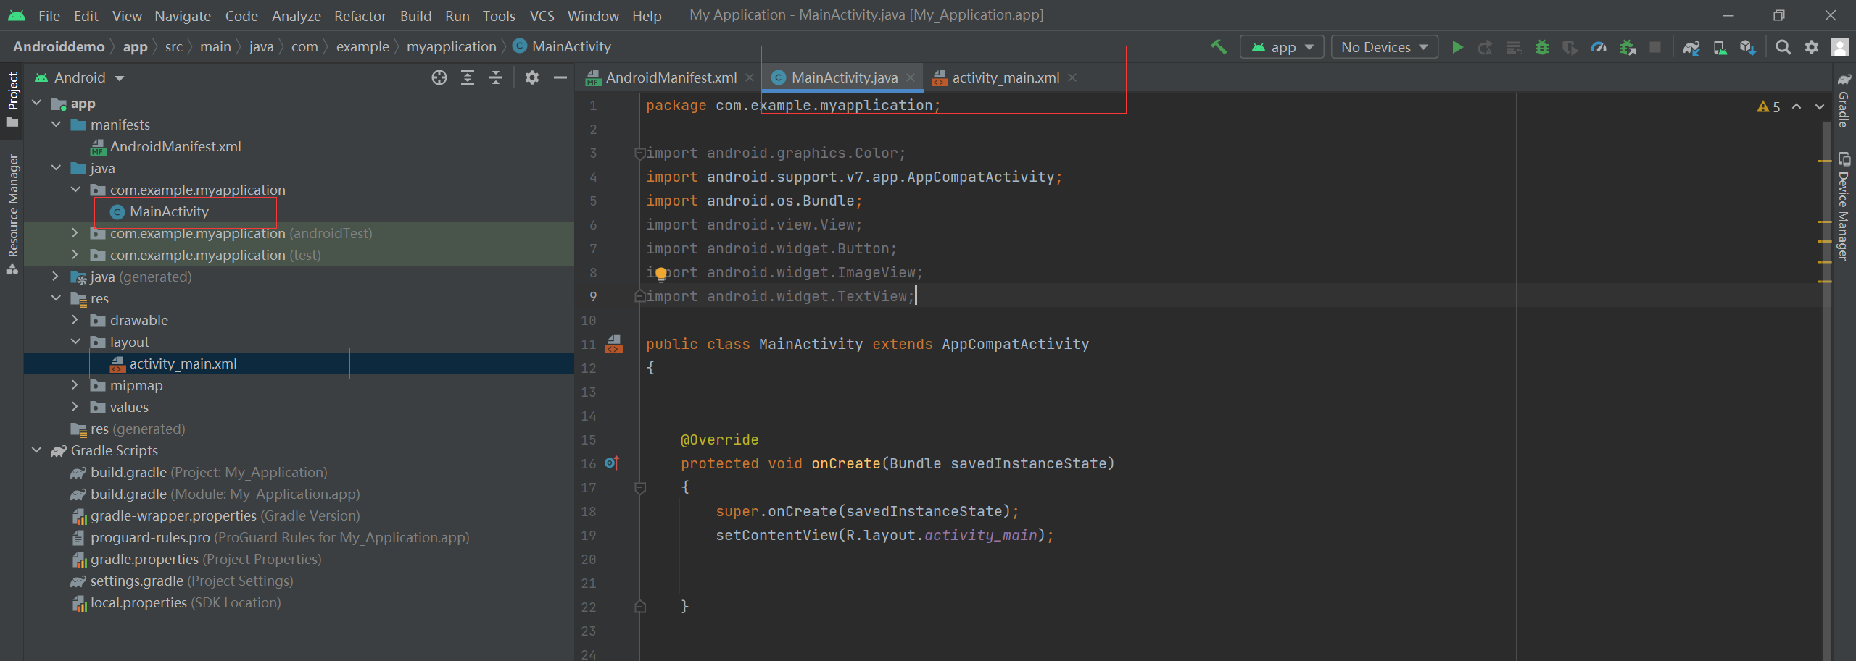
Task: Open the Profiler gauge icon
Action: tap(1599, 47)
